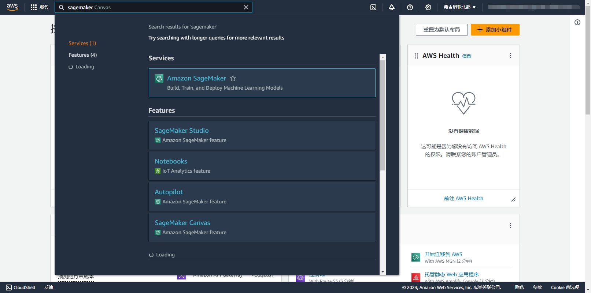This screenshot has width=591, height=293.
Task: Click the AWS MGN migration icon
Action: click(x=416, y=257)
